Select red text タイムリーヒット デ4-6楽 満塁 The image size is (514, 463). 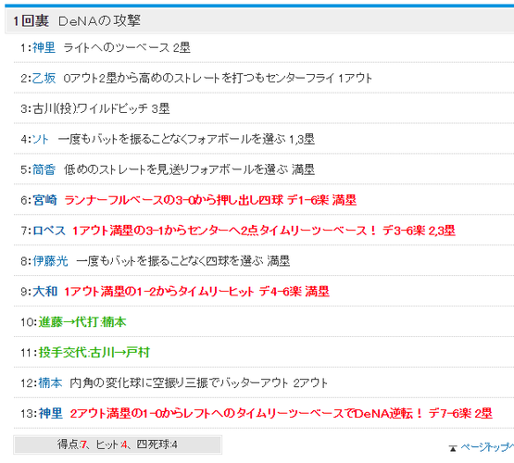[x=196, y=292]
